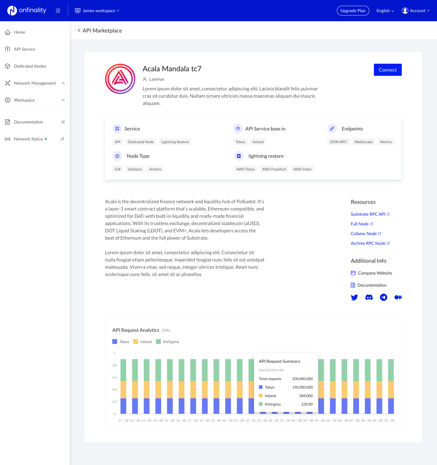Open Archive RPC Node link

370,243
